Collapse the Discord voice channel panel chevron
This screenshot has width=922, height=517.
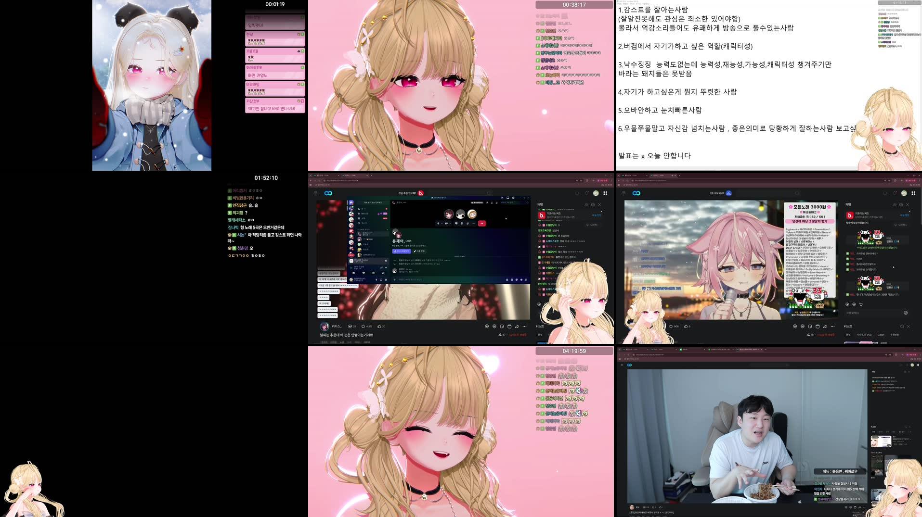(386, 268)
